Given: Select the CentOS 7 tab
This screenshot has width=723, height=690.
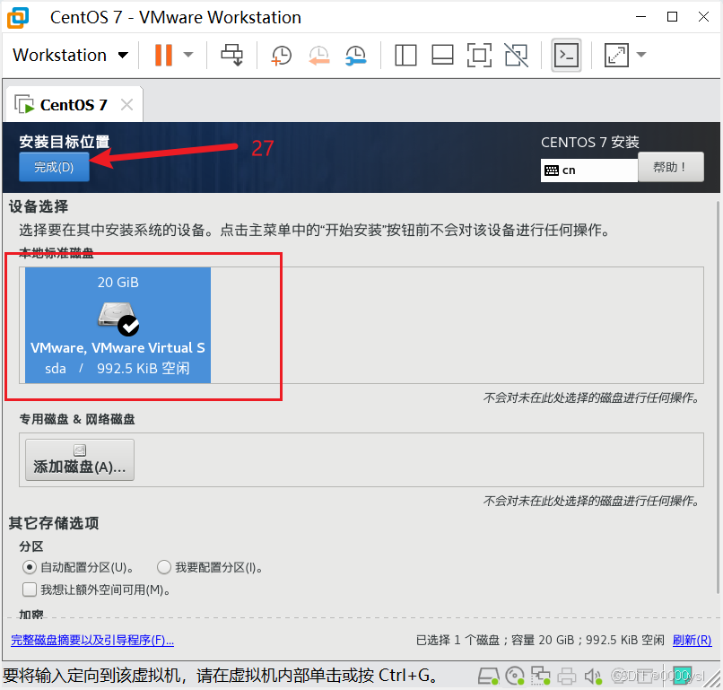Looking at the screenshot, I should pyautogui.click(x=74, y=105).
